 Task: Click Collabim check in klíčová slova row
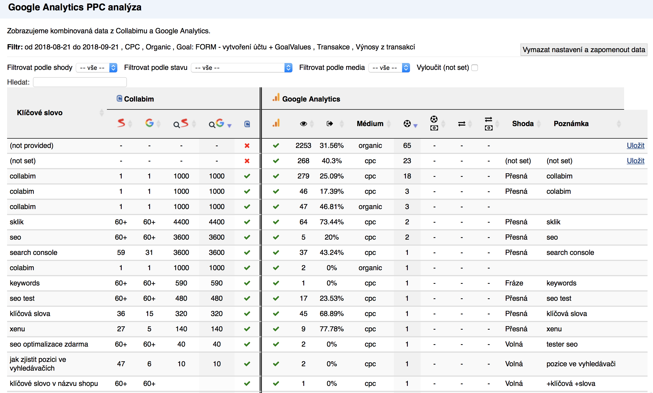[x=247, y=314]
